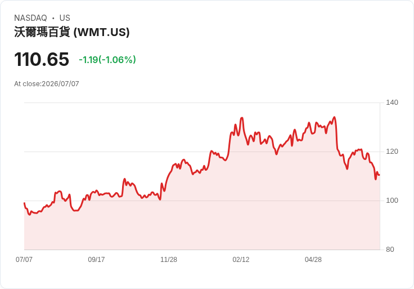Click the 沃爾瑪百貨 company name text
The width and height of the screenshot is (414, 289).
click(x=42, y=32)
